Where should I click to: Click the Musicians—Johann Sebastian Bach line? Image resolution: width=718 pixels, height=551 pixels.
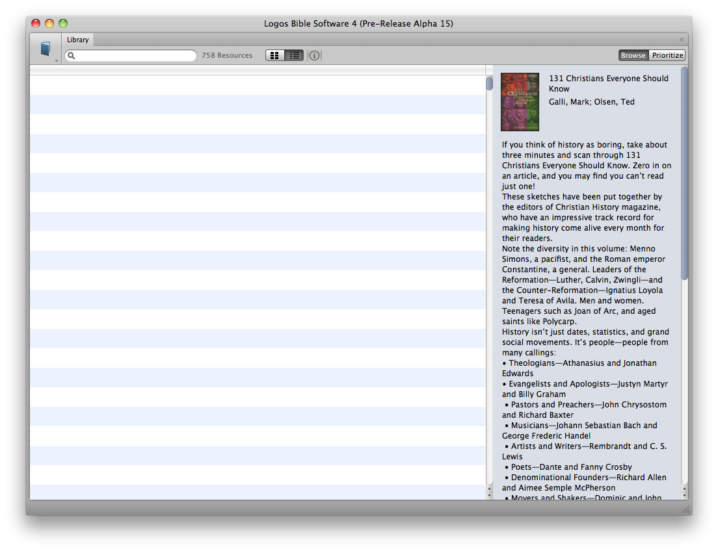click(x=579, y=431)
